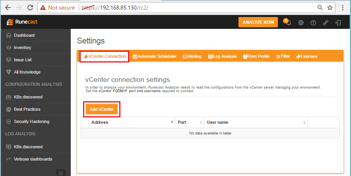Open KBs discovered under Log Analysis
351x176 pixels.
coord(36,147)
